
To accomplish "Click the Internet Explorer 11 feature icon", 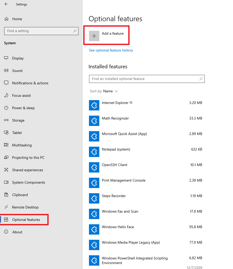I will point(94,105).
